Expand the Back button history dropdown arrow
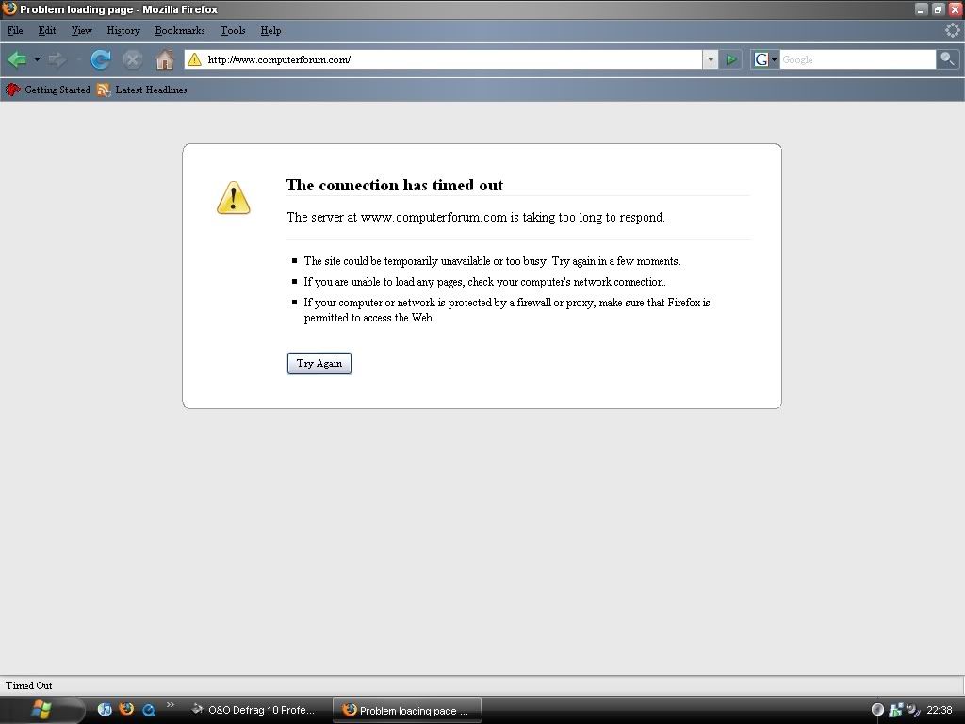965x724 pixels. click(x=37, y=59)
